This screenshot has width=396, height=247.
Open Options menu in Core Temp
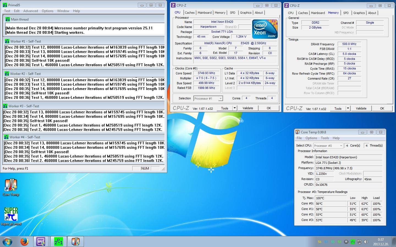[311, 138]
